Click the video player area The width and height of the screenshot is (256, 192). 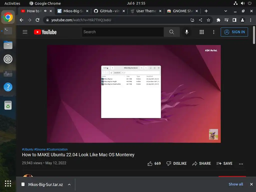[134, 94]
